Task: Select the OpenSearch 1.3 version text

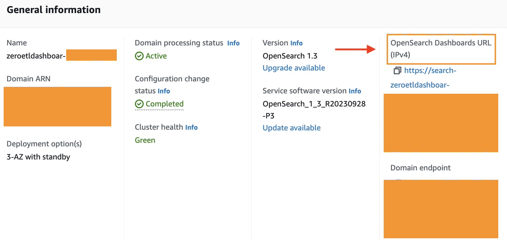Action: 290,56
